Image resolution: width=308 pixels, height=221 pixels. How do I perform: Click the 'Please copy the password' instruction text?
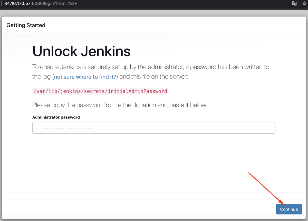click(x=120, y=105)
